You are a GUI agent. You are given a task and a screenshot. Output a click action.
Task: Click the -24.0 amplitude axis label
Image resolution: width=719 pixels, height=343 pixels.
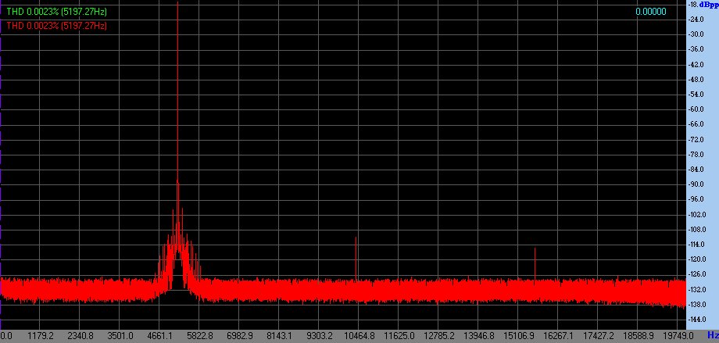coord(696,20)
